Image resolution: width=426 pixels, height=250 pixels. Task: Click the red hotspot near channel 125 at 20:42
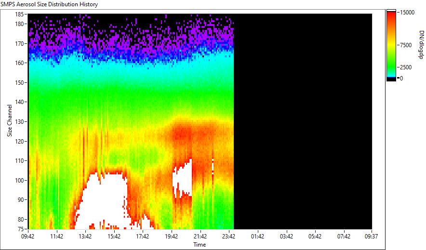coord(182,133)
